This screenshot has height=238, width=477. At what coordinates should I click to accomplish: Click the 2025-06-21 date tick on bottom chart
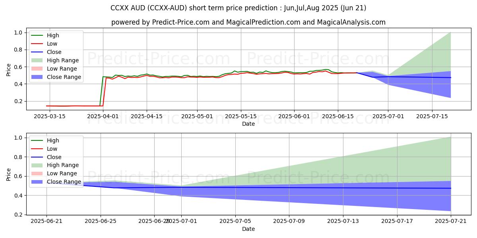(x=47, y=221)
